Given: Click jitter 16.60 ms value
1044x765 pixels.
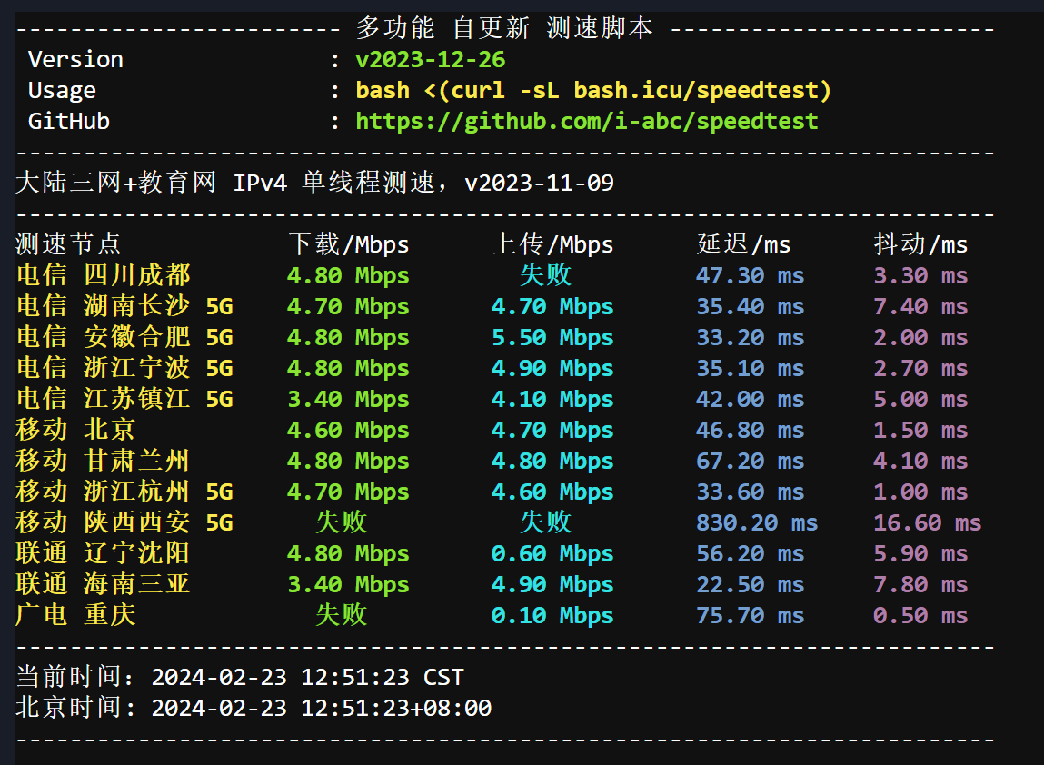Looking at the screenshot, I should point(928,522).
